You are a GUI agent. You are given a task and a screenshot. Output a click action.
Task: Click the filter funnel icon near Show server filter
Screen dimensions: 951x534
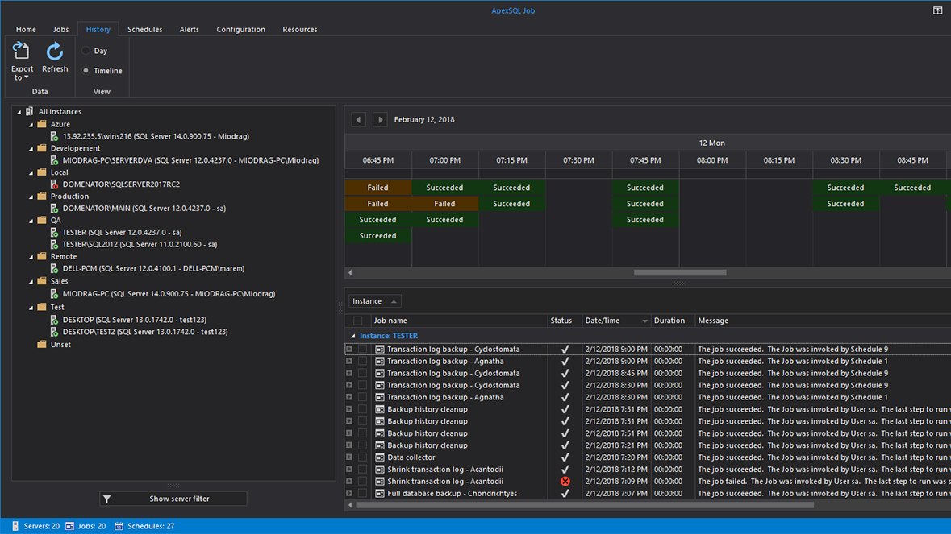pos(106,499)
